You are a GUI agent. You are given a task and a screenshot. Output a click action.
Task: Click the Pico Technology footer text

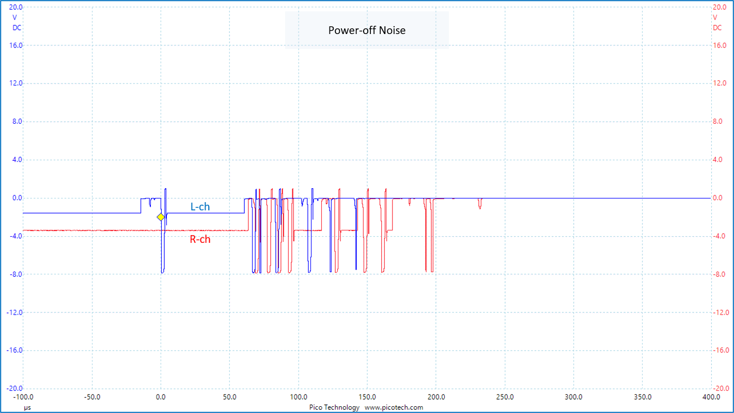click(334, 407)
